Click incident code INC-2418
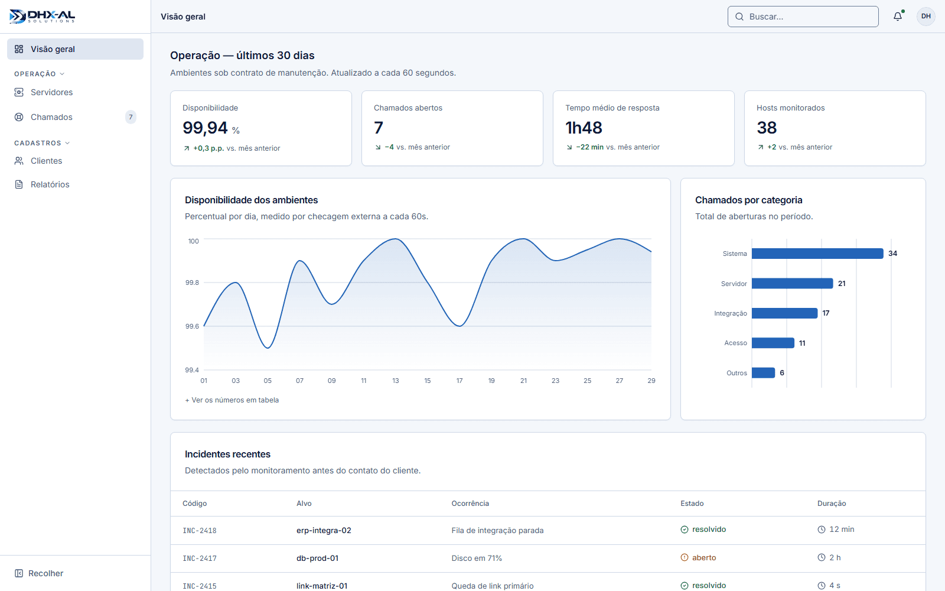945x591 pixels. pos(200,531)
